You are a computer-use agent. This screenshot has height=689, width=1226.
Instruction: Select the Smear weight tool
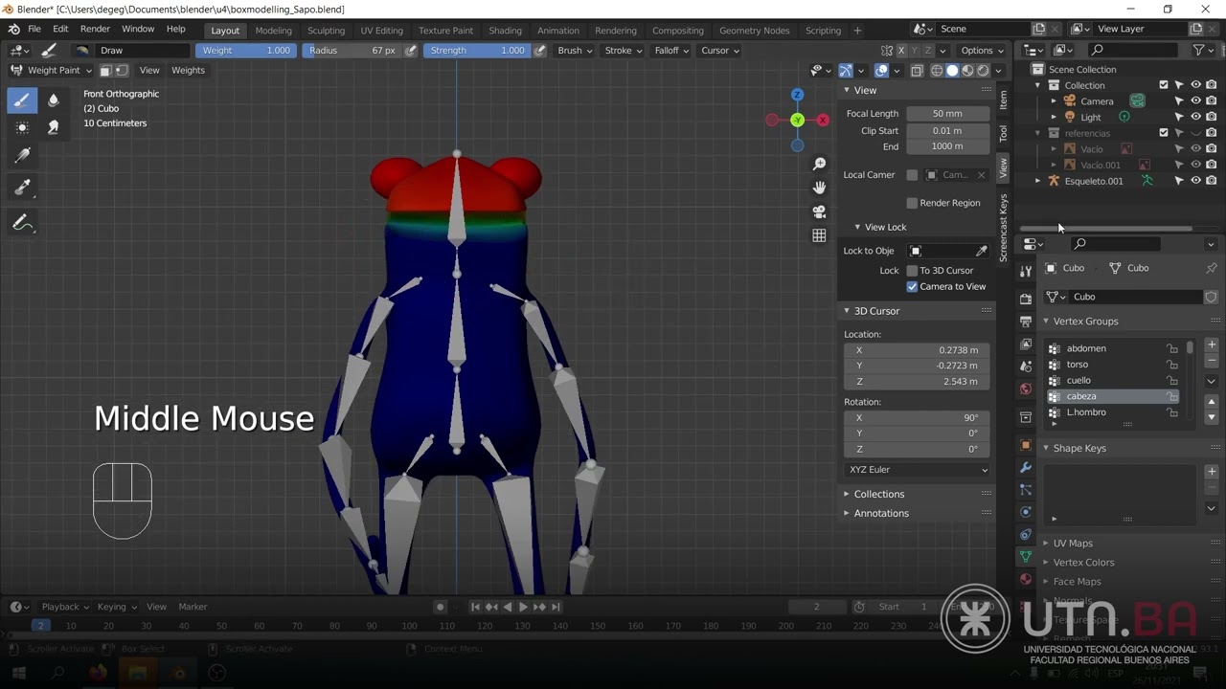point(54,127)
